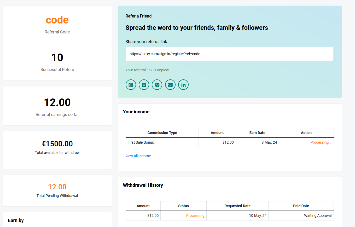
Task: Click the Refer a Friend heading
Action: point(138,16)
